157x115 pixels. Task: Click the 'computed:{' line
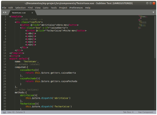pyautogui.click(x=21, y=67)
